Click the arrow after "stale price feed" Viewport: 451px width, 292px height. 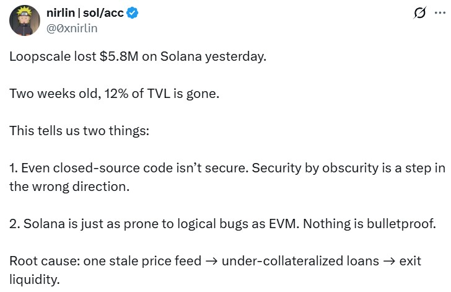[211, 261]
